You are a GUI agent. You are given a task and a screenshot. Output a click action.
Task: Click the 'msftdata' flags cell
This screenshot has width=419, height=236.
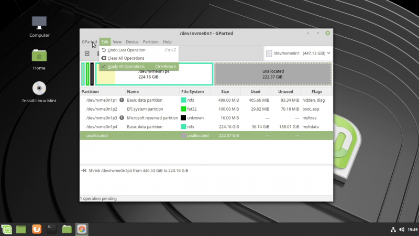coord(311,126)
